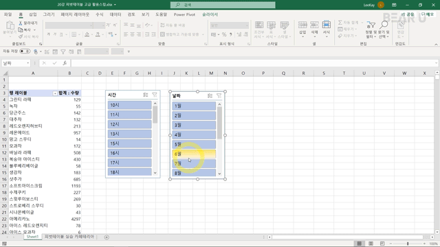Click the search box in title bar
The height and width of the screenshot is (247, 440).
(223, 5)
